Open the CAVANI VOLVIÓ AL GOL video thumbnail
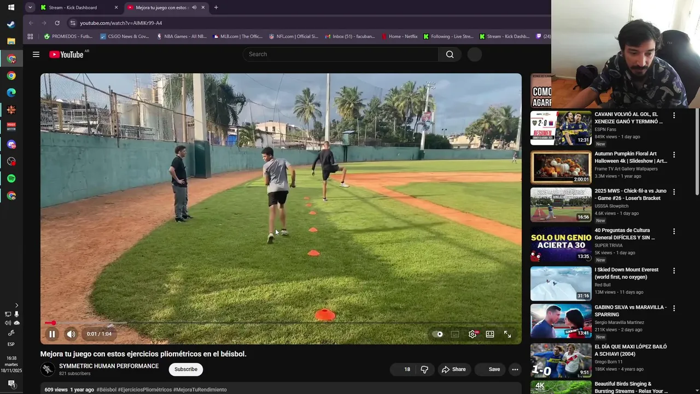This screenshot has height=394, width=700. tap(561, 128)
